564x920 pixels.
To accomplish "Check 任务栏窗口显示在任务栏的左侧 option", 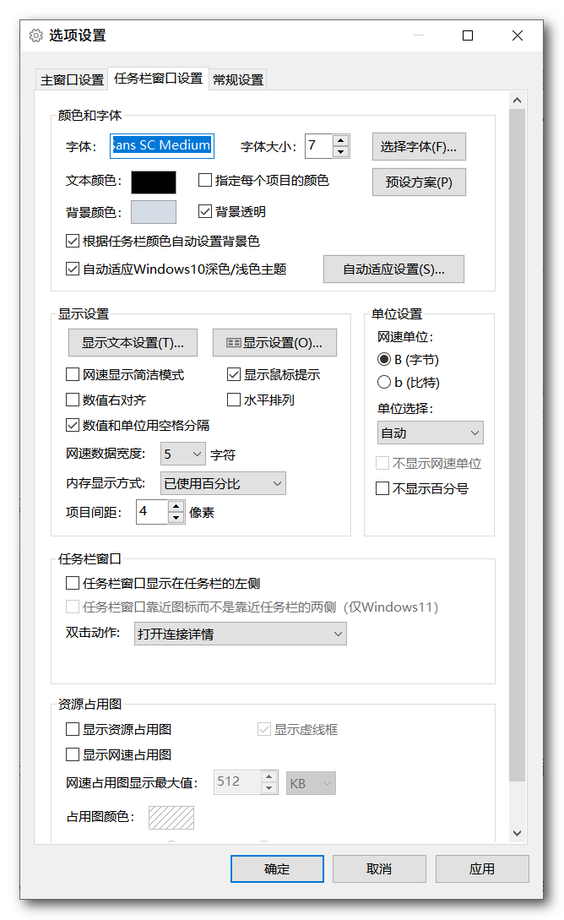I will (73, 583).
